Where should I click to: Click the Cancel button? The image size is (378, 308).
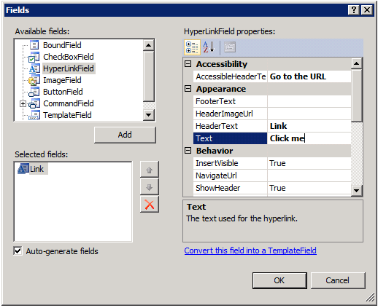tap(338, 280)
